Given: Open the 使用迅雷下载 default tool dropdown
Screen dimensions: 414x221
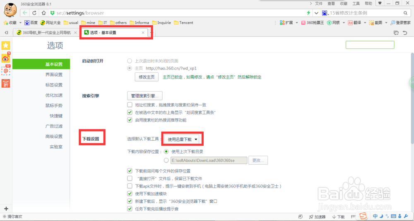Looking at the screenshot, I should pos(183,139).
